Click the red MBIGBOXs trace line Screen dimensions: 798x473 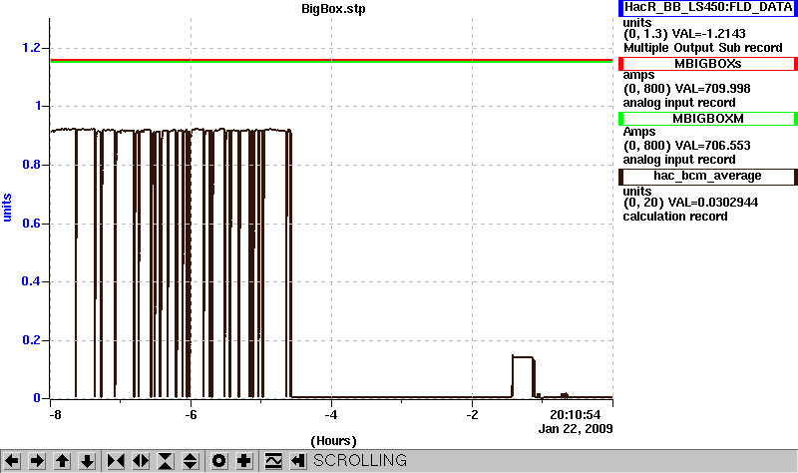click(x=331, y=60)
